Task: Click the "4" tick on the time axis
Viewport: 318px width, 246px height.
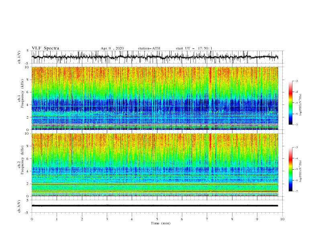Action: point(132,219)
